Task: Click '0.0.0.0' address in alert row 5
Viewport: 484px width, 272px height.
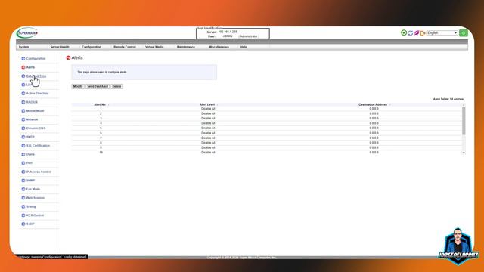Action: [x=374, y=128]
